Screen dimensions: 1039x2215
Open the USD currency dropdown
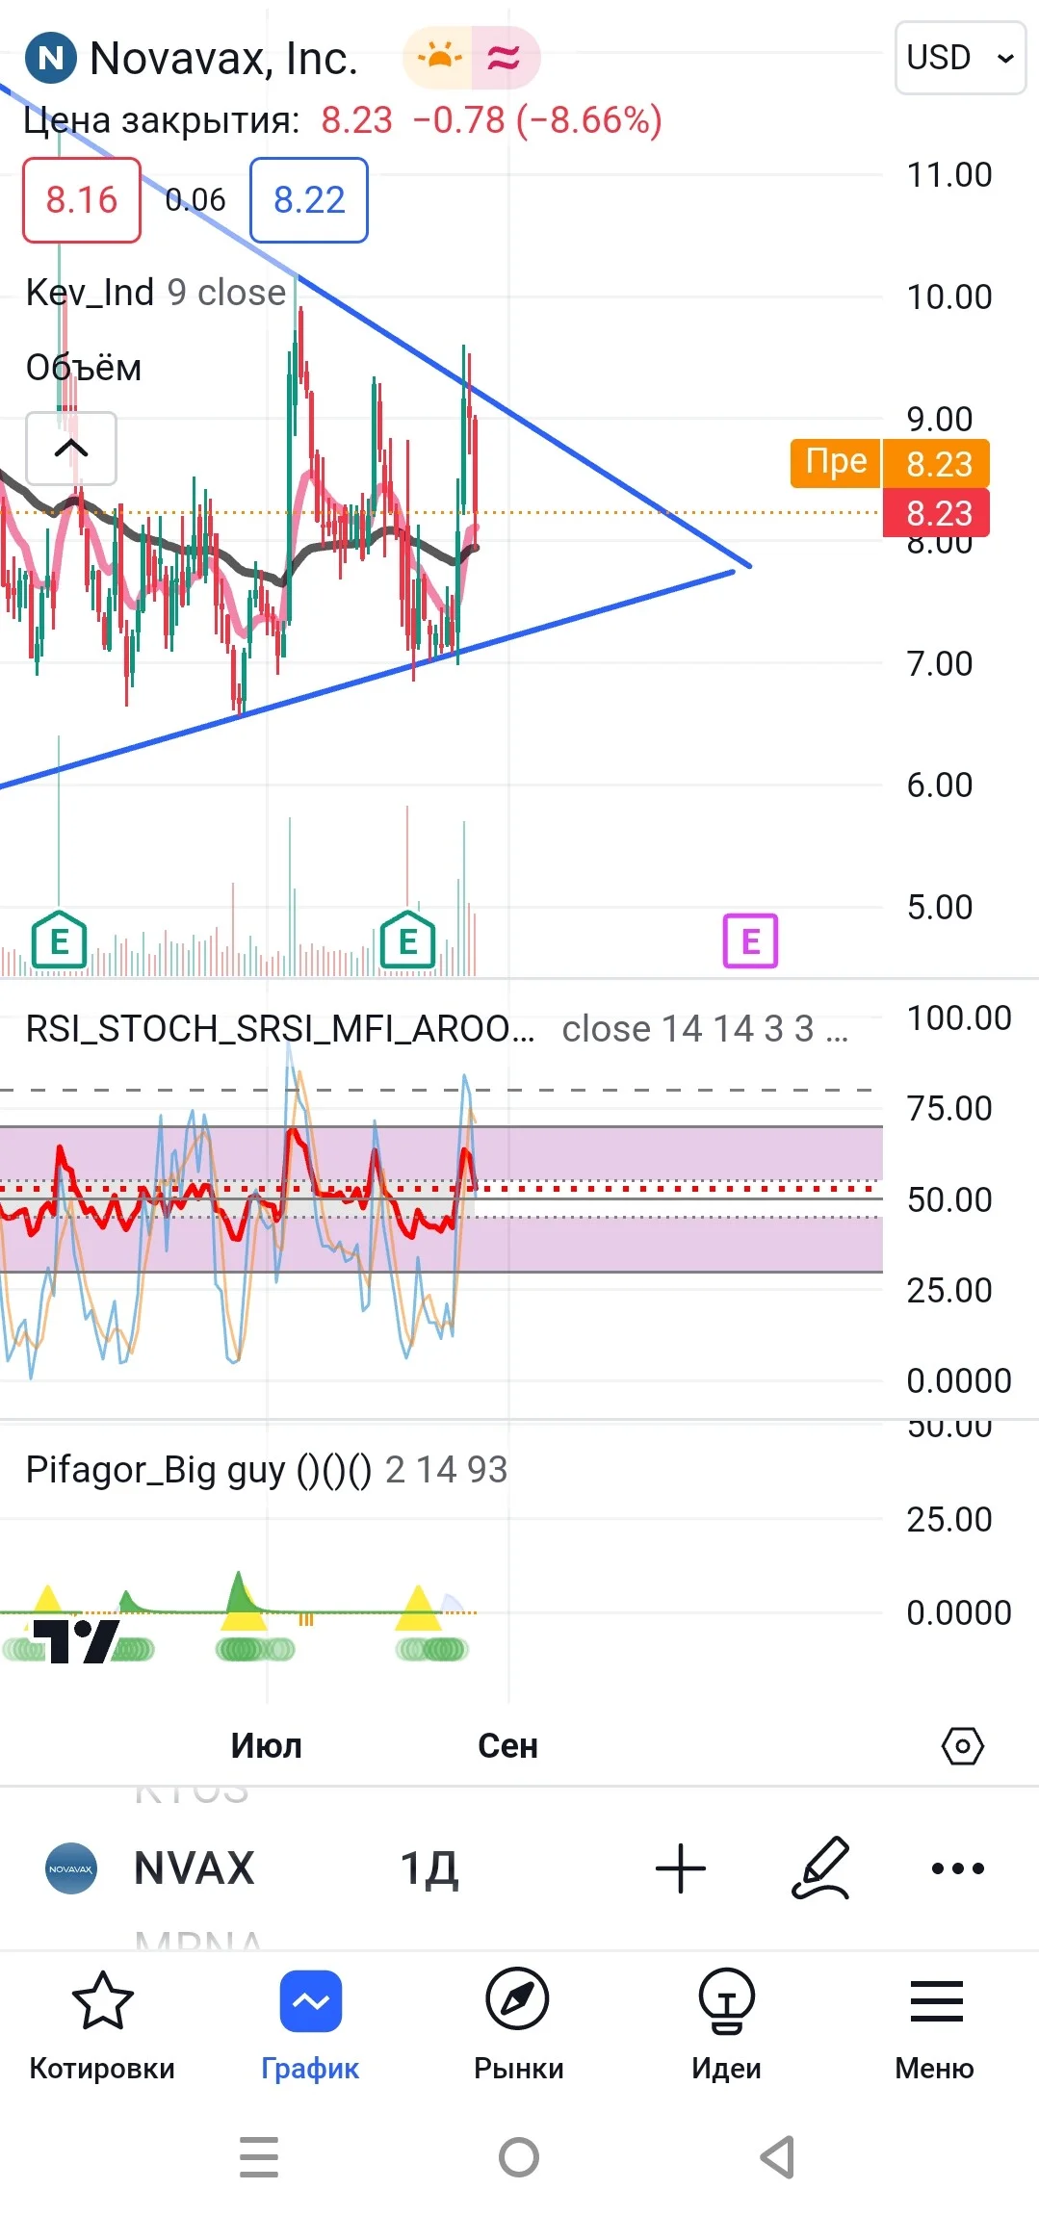pos(960,58)
